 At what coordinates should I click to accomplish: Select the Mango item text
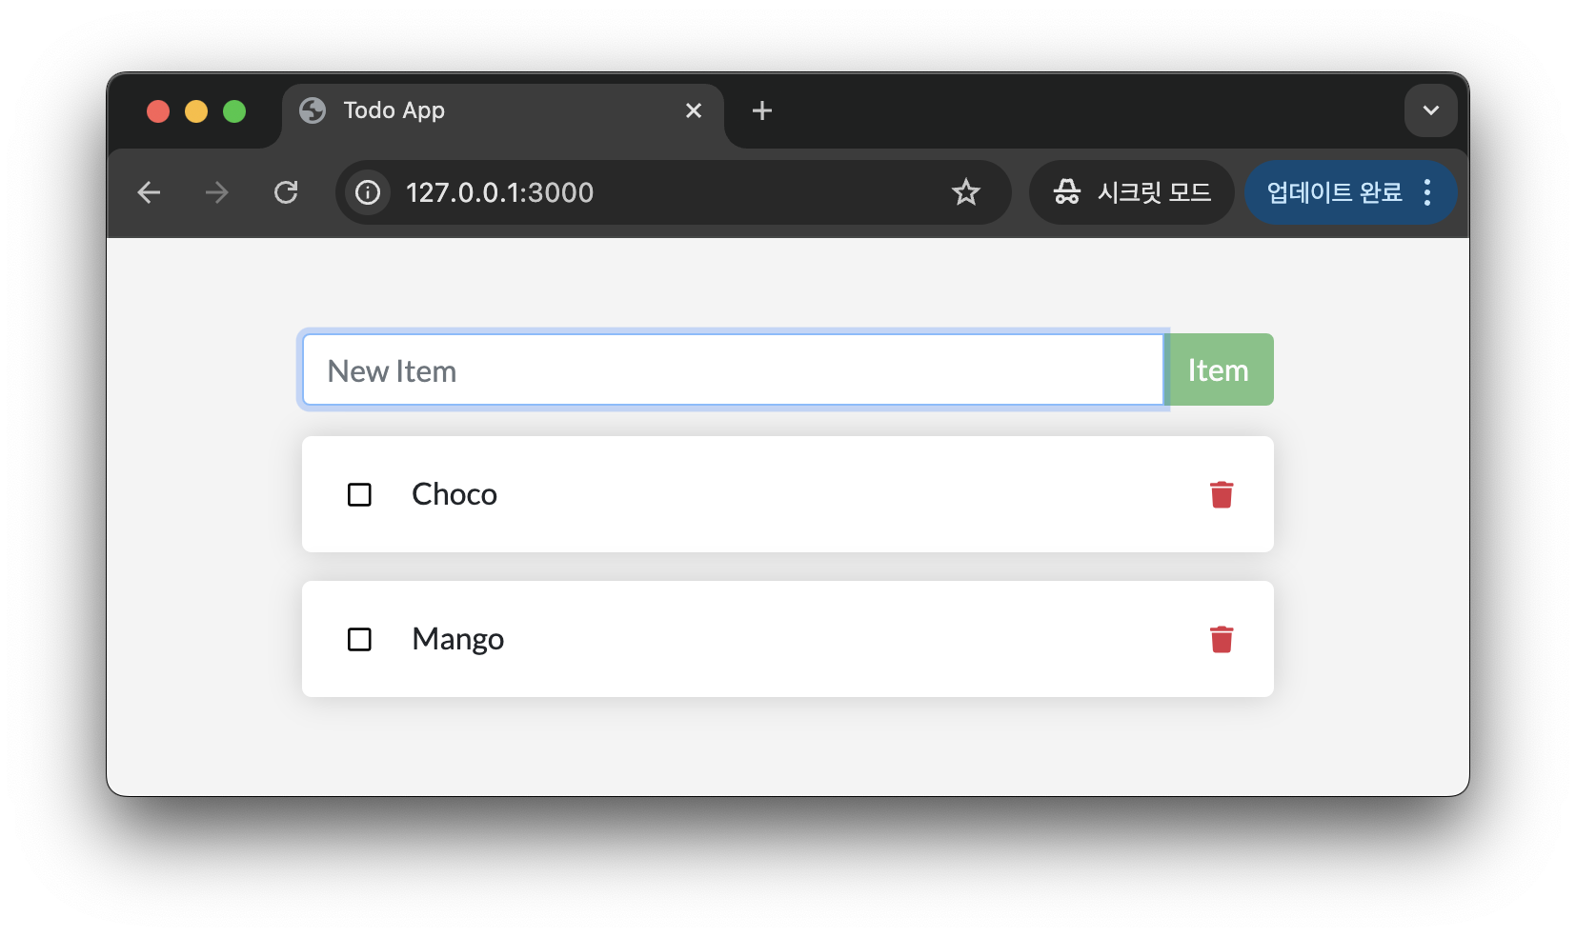point(458,639)
